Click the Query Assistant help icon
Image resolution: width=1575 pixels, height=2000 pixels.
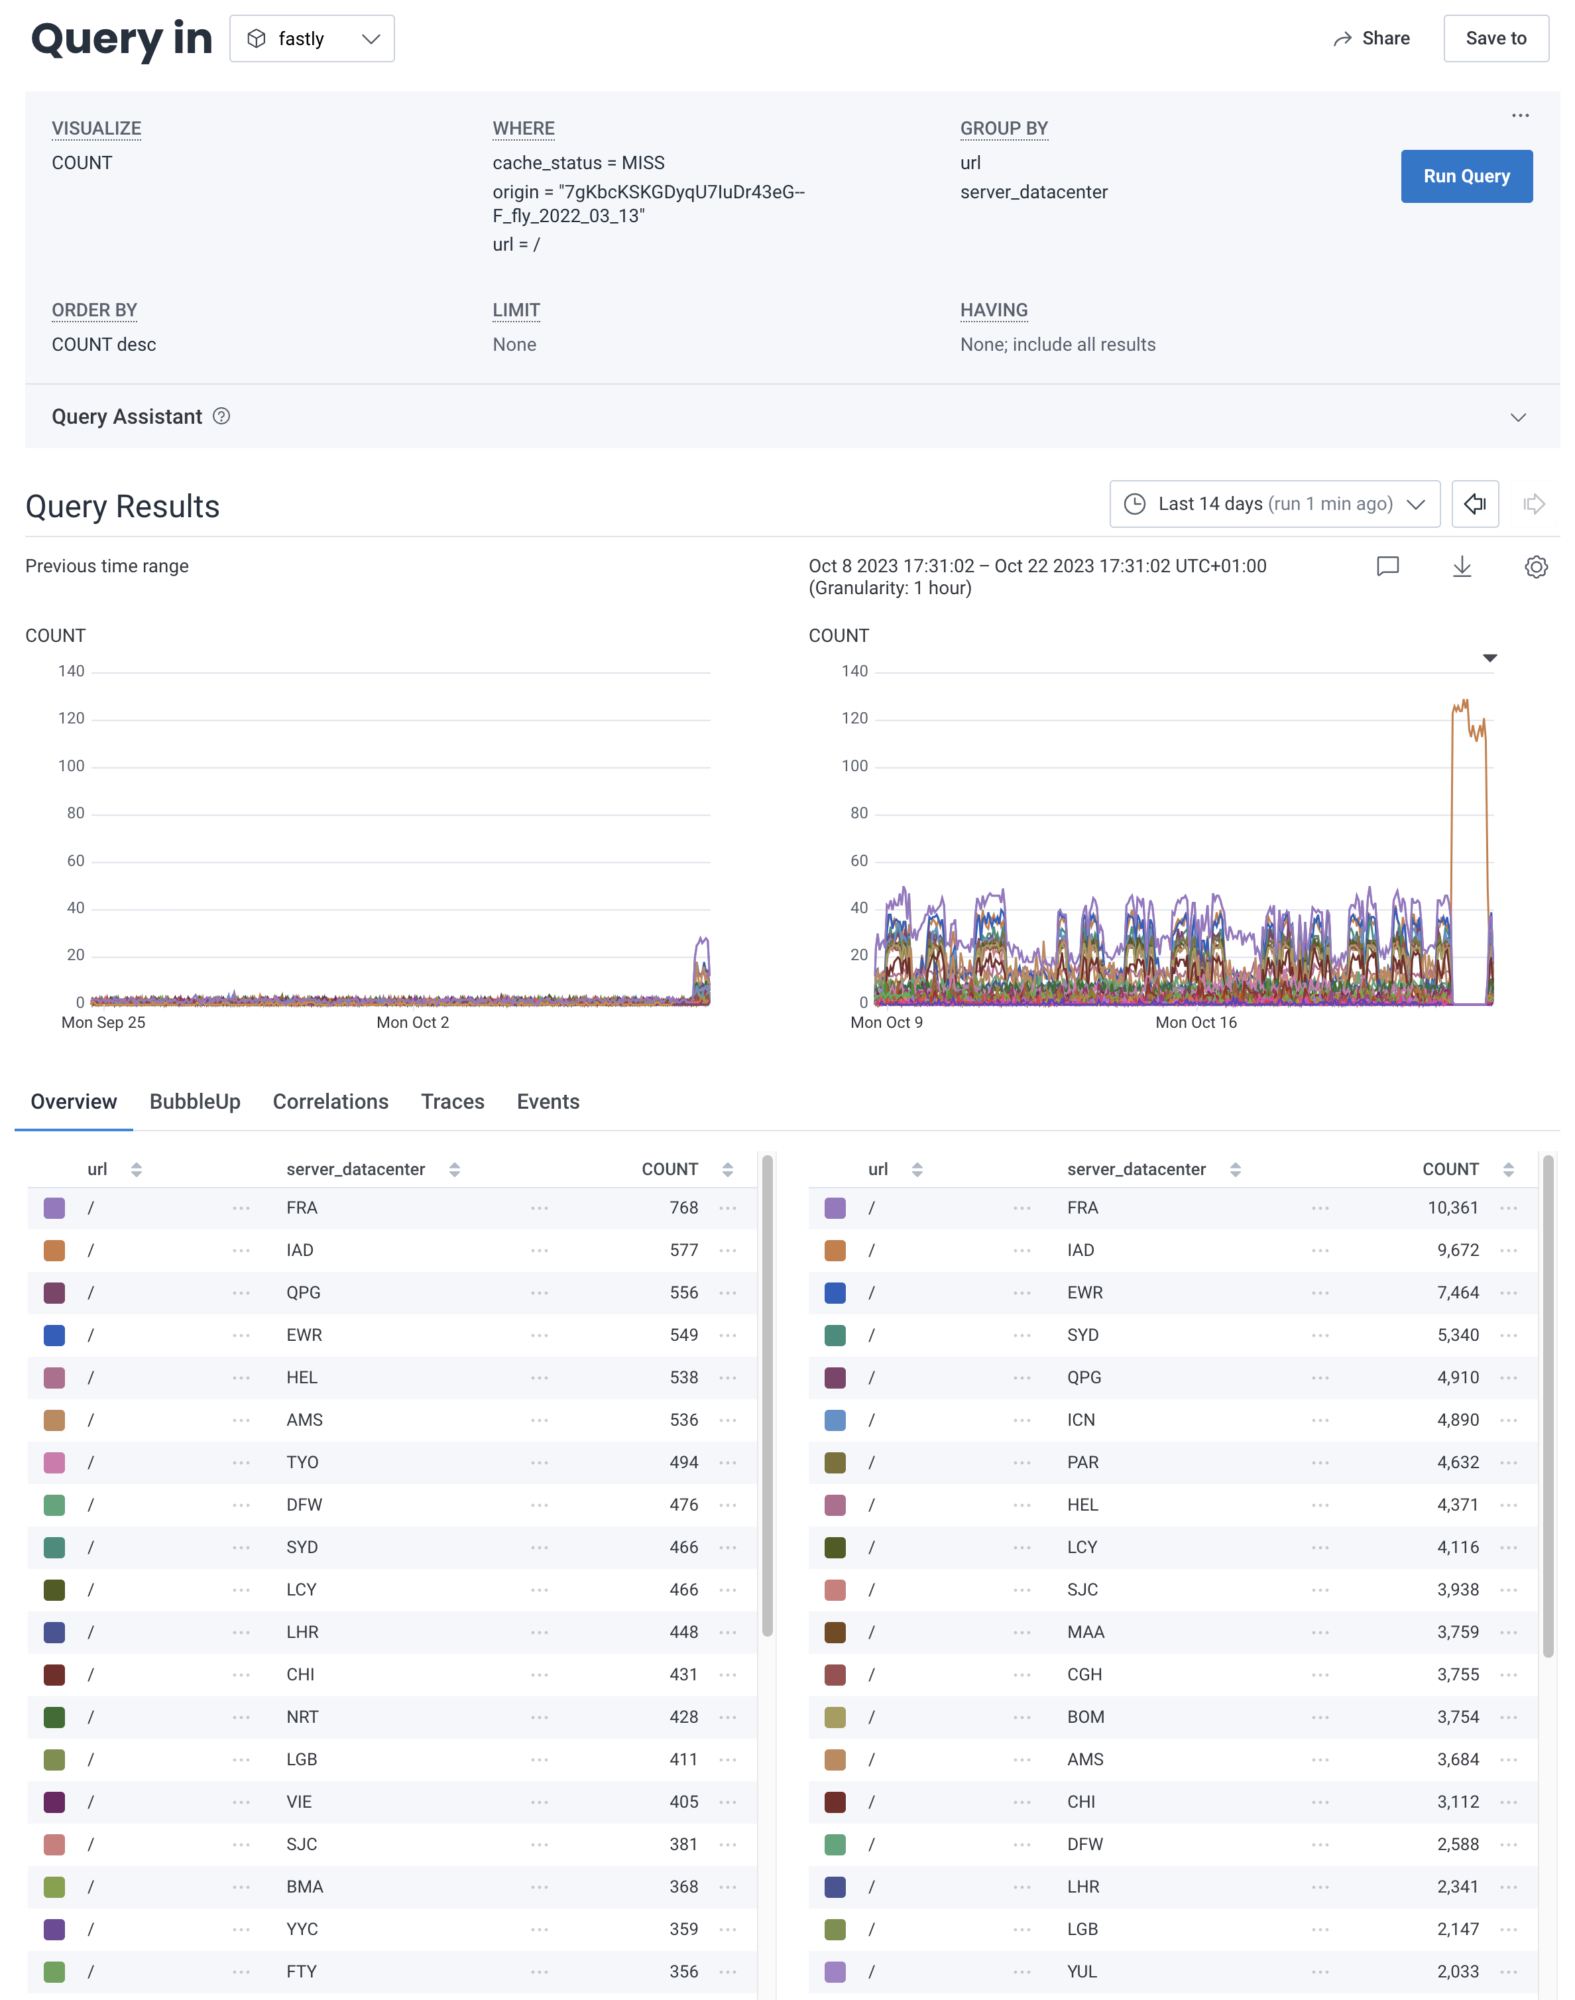point(221,417)
